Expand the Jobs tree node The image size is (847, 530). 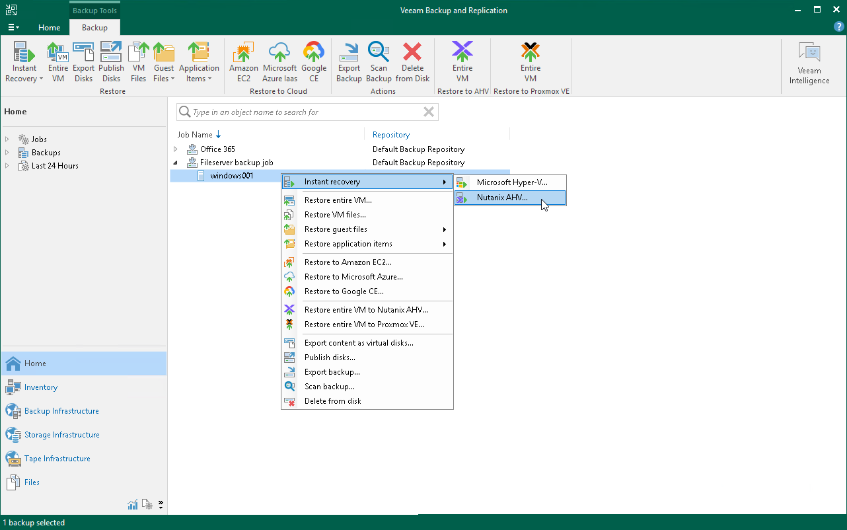[7, 139]
